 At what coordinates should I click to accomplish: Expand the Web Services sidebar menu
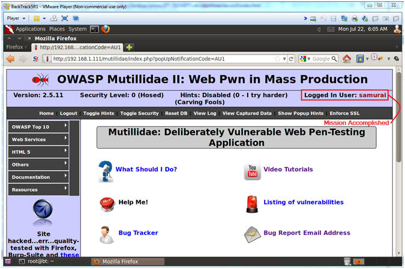[38, 139]
